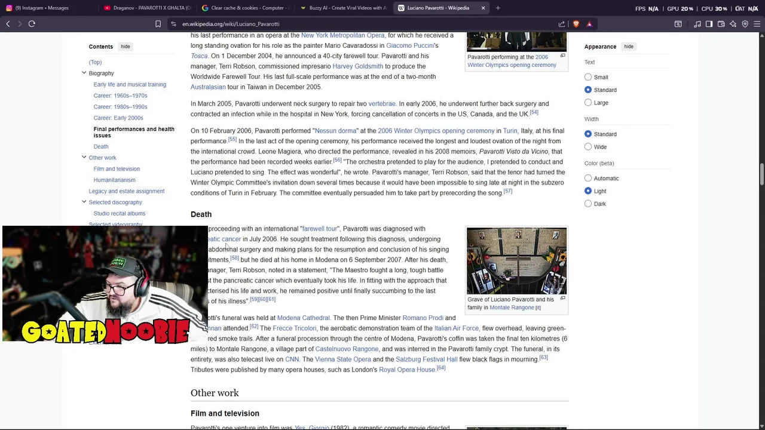Close the Luciano Pavarotti tab
This screenshot has height=430, width=765.
click(x=483, y=8)
